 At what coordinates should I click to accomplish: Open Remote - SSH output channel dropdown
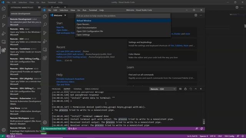[163, 89]
